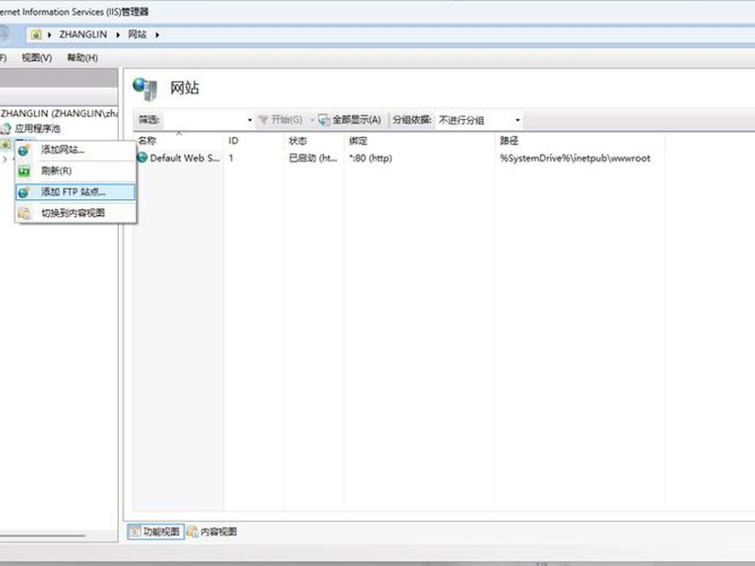Click the 应用程序池 tree icon
Image resolution: width=755 pixels, height=566 pixels.
[x=6, y=128]
